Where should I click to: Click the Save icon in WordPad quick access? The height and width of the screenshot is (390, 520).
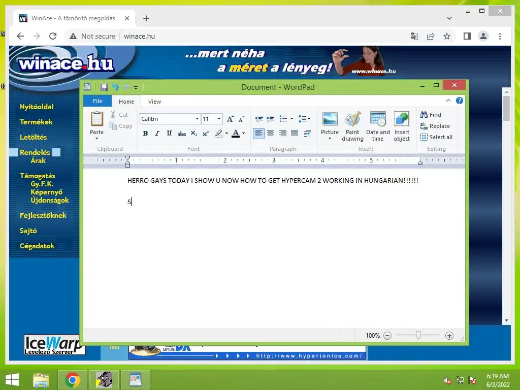pyautogui.click(x=104, y=87)
